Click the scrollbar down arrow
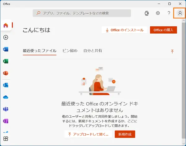The height and width of the screenshot is (146, 186). 184,144
